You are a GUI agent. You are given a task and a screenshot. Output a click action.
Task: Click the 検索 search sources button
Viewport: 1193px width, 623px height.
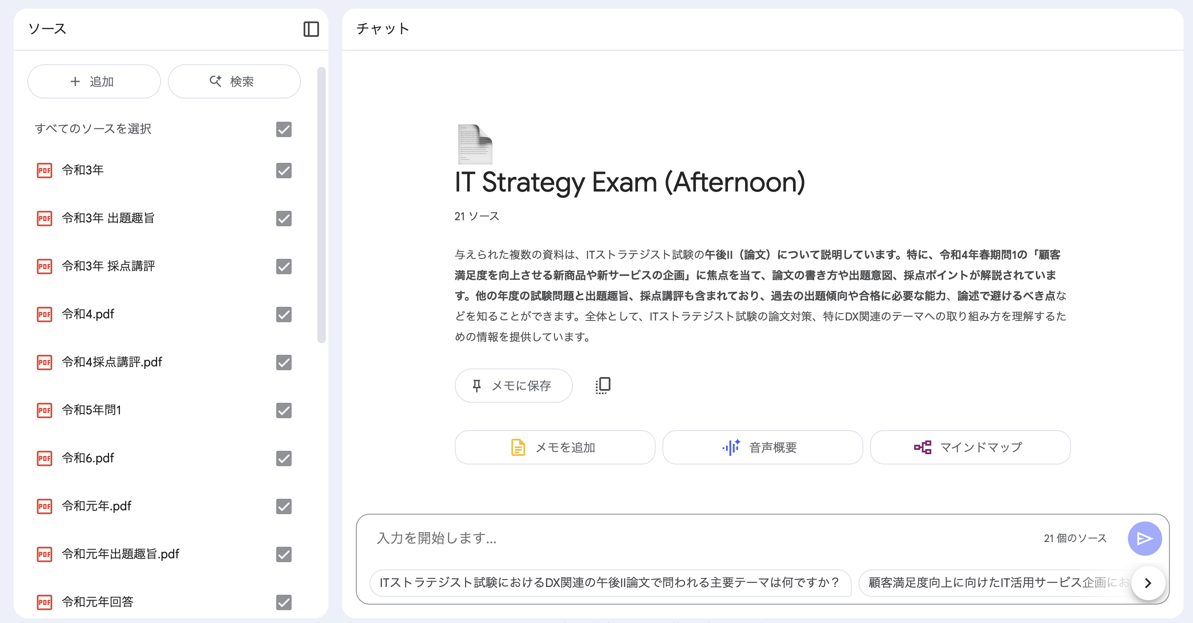click(x=234, y=81)
